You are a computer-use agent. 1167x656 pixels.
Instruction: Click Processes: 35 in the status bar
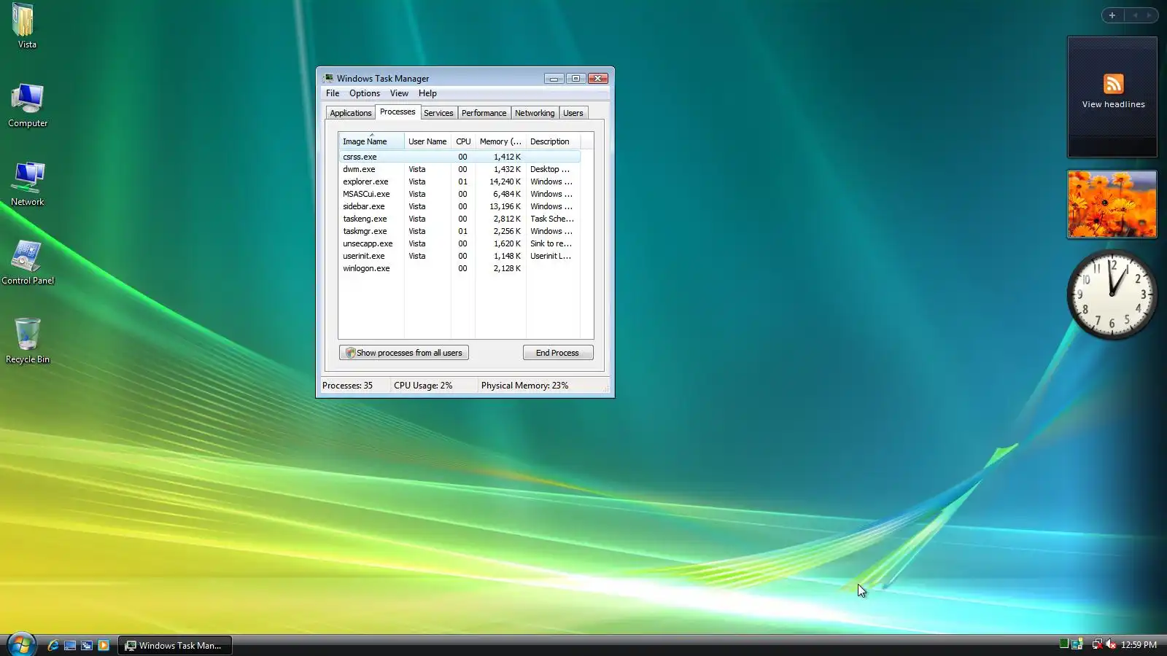(x=347, y=386)
